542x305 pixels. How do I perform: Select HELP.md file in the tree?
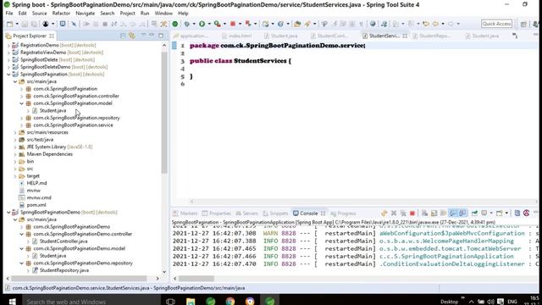[36, 183]
